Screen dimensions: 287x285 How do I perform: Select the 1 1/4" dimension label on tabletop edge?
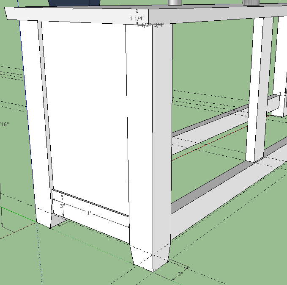[x=137, y=18]
